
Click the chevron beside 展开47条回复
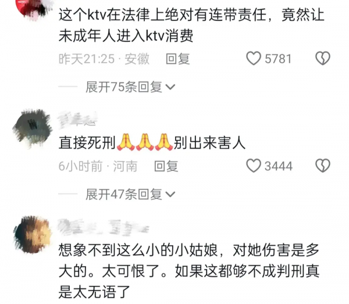coord(170,195)
